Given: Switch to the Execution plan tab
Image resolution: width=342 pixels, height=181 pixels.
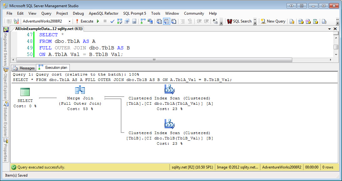Looking at the screenshot, I should coord(53,68).
